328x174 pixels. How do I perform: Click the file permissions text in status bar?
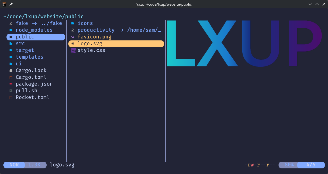click(x=259, y=165)
